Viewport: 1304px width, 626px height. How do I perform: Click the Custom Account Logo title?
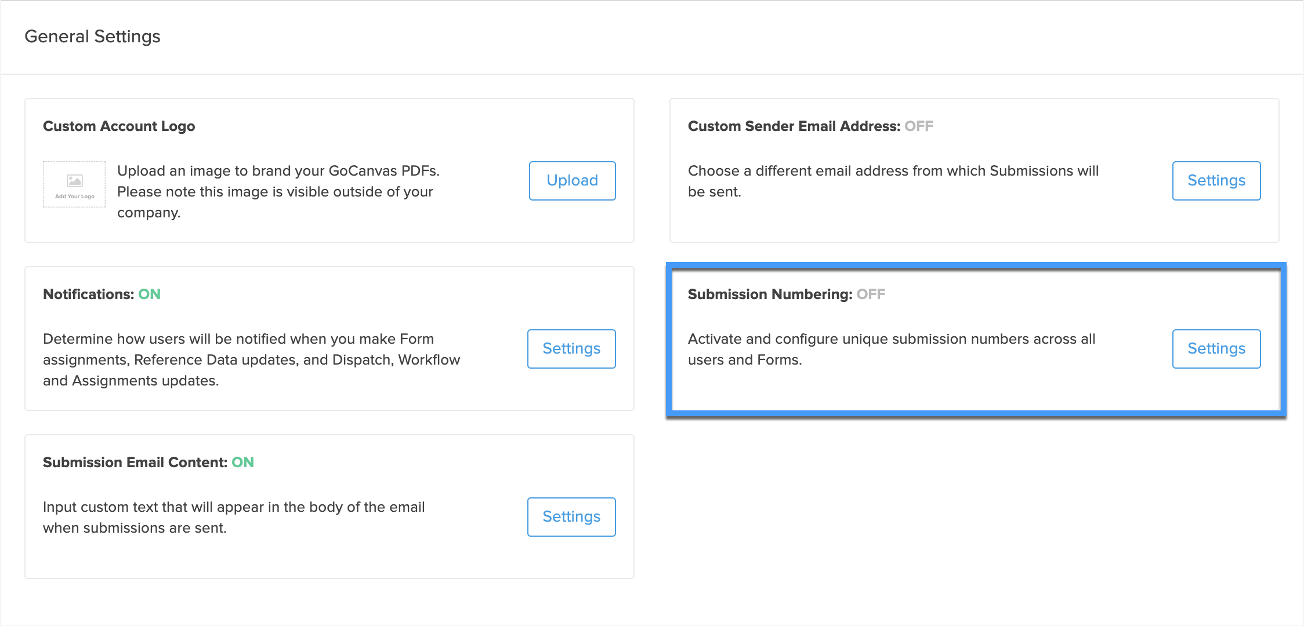(x=119, y=126)
